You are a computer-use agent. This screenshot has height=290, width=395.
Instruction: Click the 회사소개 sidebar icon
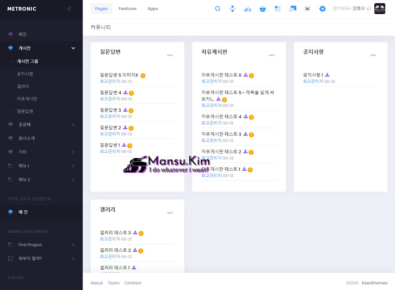pos(10,138)
